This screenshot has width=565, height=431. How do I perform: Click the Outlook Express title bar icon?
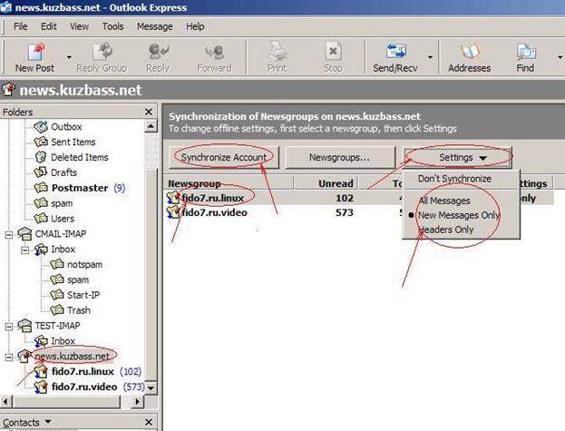click(6, 7)
